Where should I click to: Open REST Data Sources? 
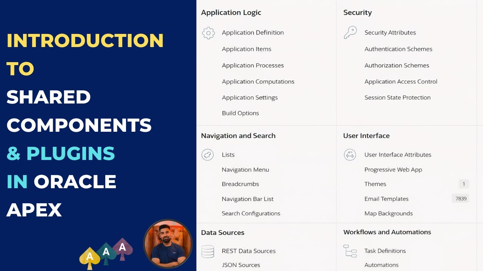pyautogui.click(x=249, y=251)
